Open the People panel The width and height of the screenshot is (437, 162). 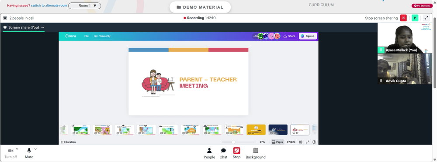(209, 153)
